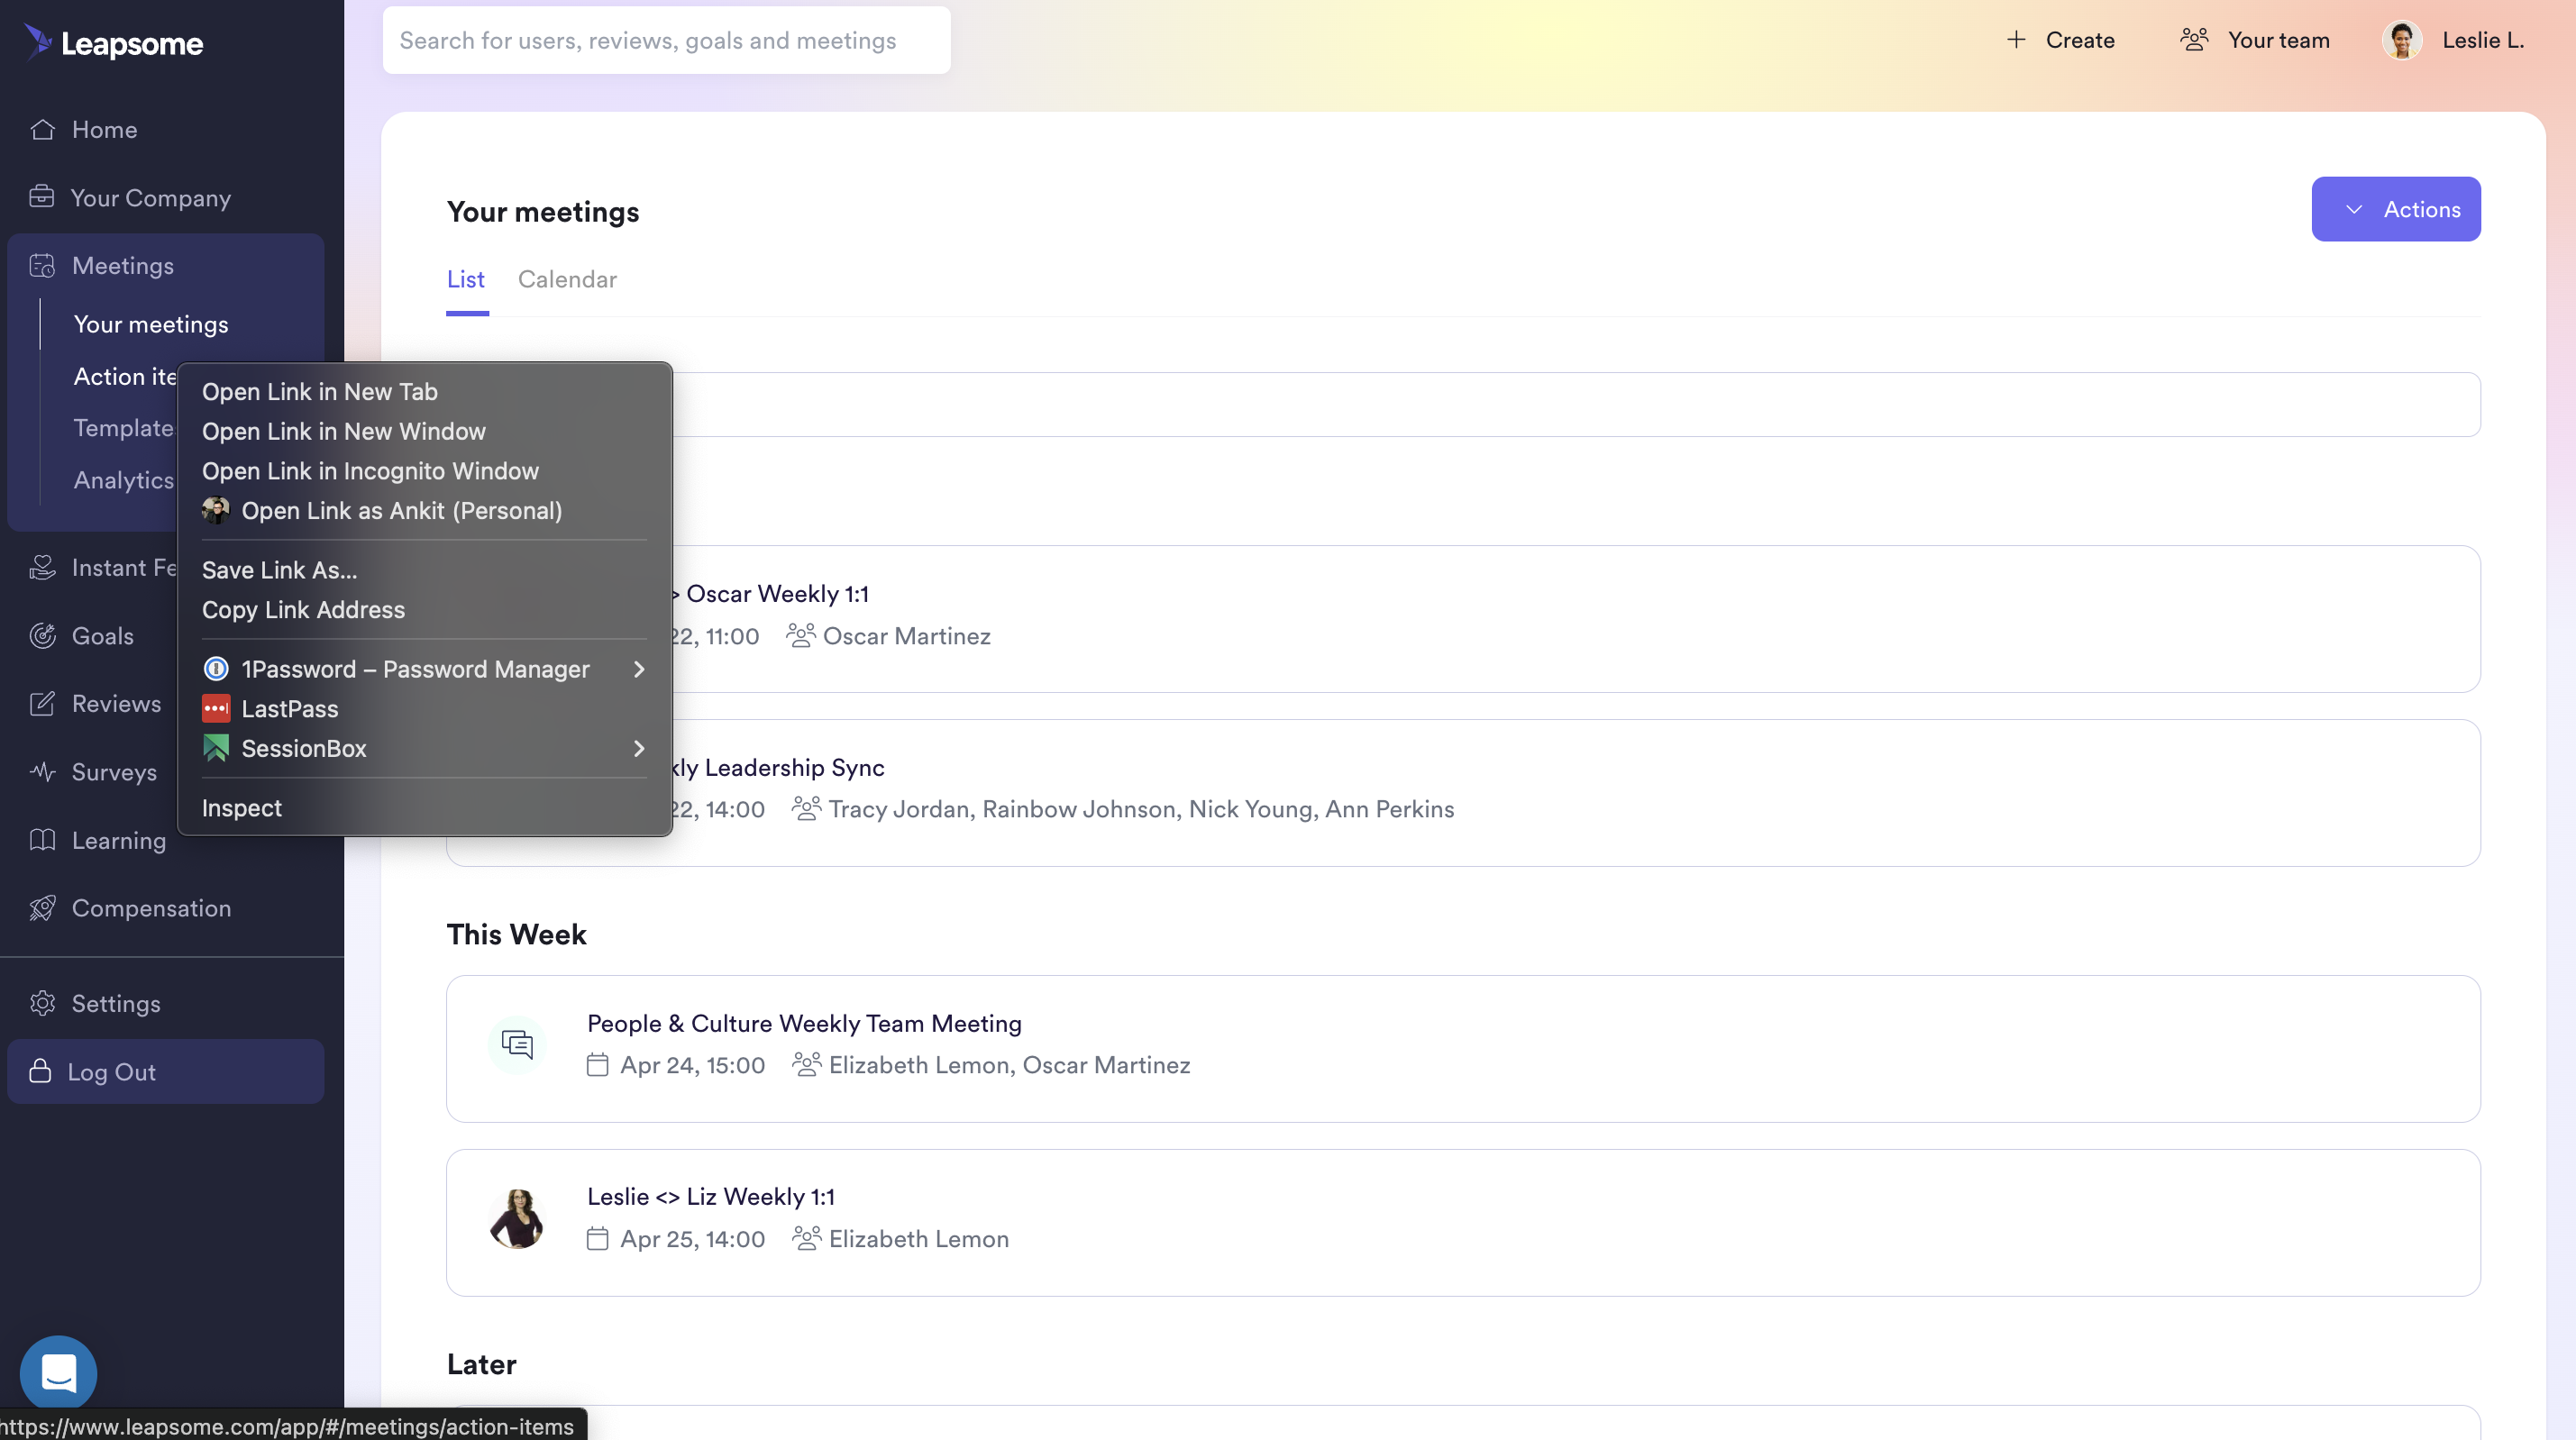The width and height of the screenshot is (2576, 1440).
Task: Click the Your team people icon
Action: pos(2194,40)
